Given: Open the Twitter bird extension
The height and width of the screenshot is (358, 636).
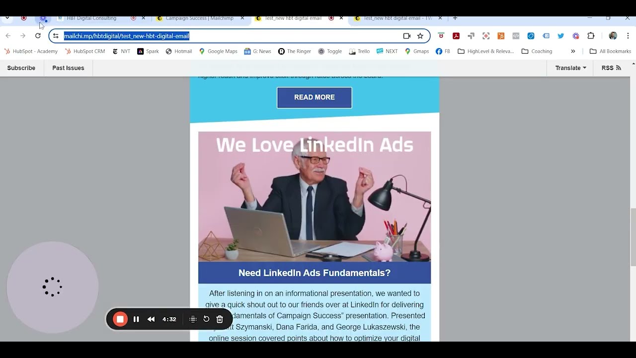Looking at the screenshot, I should pos(560,36).
